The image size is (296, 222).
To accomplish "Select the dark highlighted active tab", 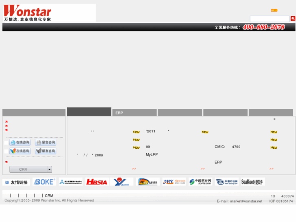I will pyautogui.click(x=89, y=112).
